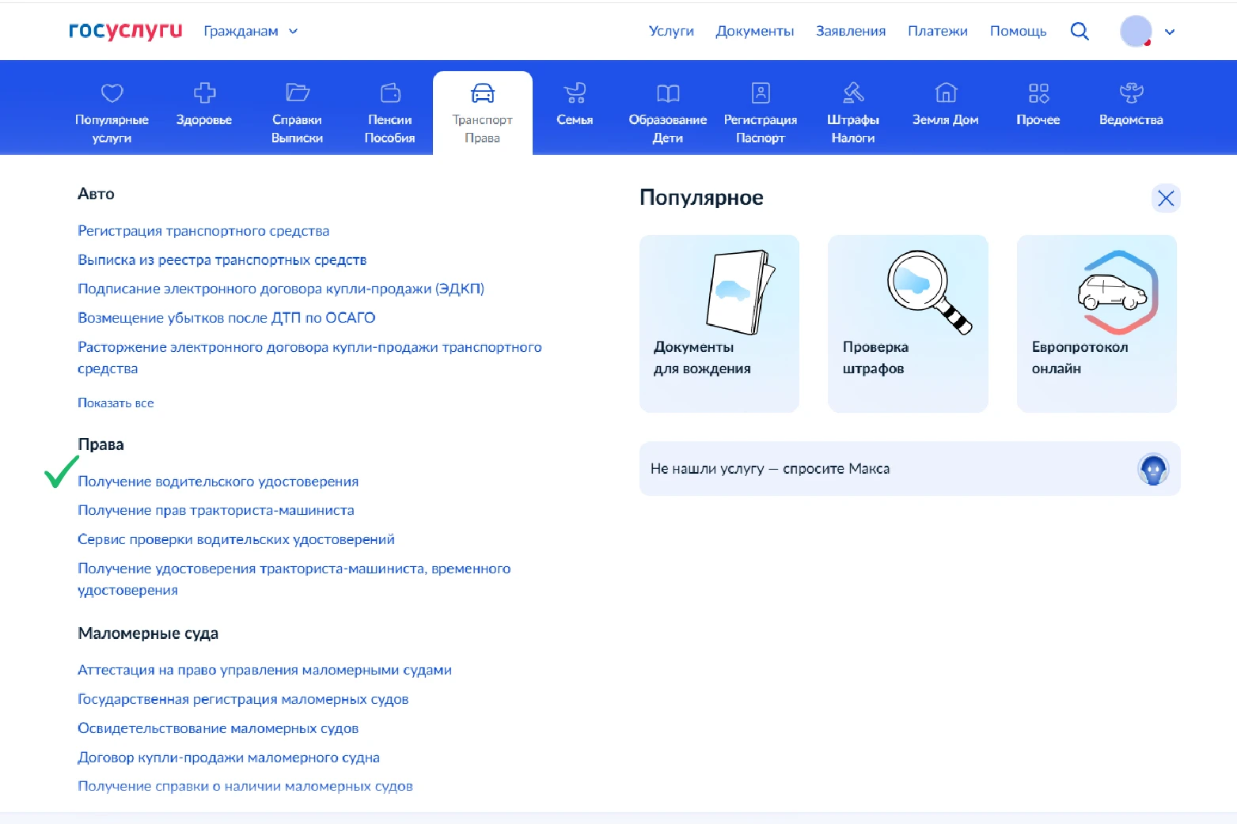
Task: Open the Документы top menu
Action: click(755, 31)
